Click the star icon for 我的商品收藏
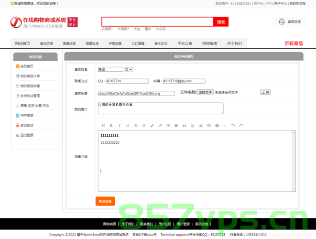The width and height of the screenshot is (316, 239). coord(18,86)
